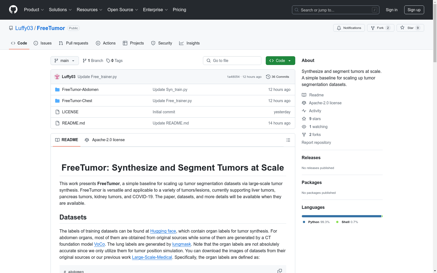Click the star icon beside 9 stars
The image size is (437, 273).
[304, 119]
